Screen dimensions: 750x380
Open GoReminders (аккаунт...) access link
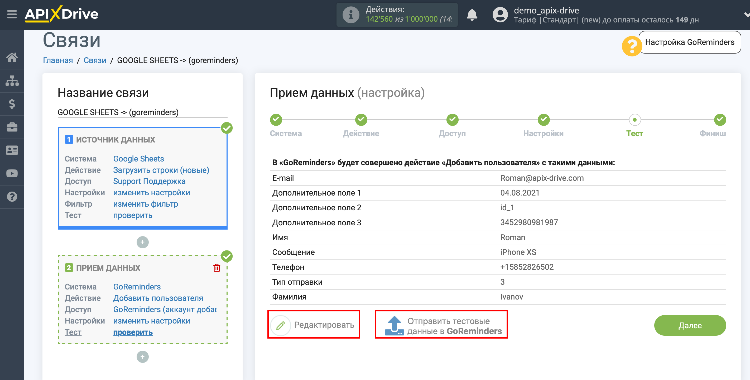(165, 310)
